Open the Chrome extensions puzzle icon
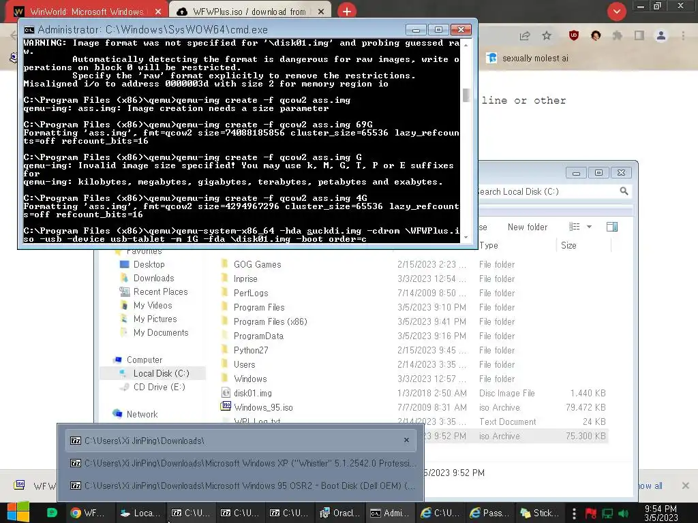 click(x=618, y=35)
